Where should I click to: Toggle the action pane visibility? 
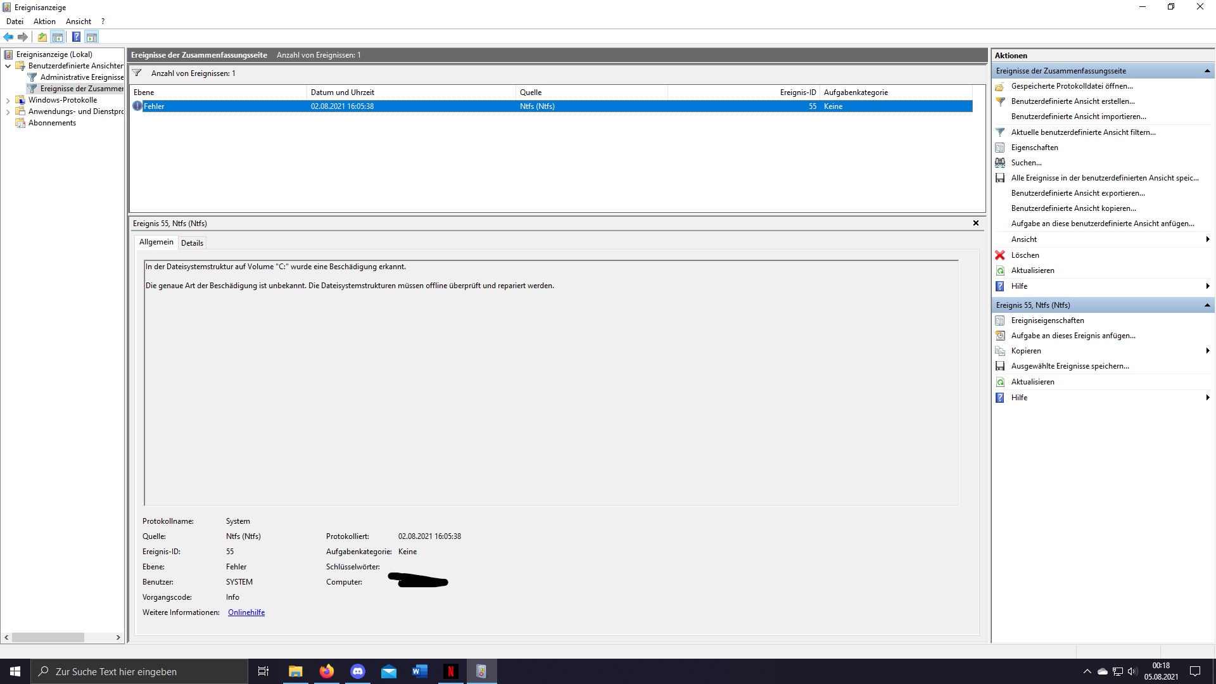tap(92, 37)
